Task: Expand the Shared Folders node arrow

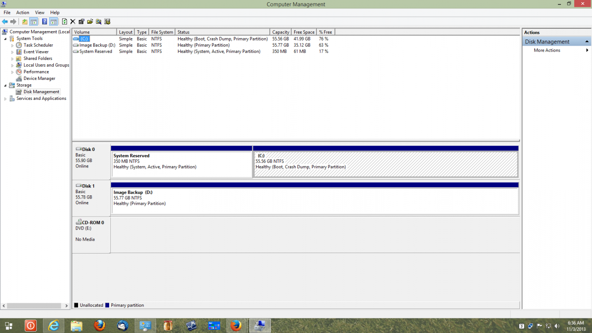Action: (x=12, y=59)
